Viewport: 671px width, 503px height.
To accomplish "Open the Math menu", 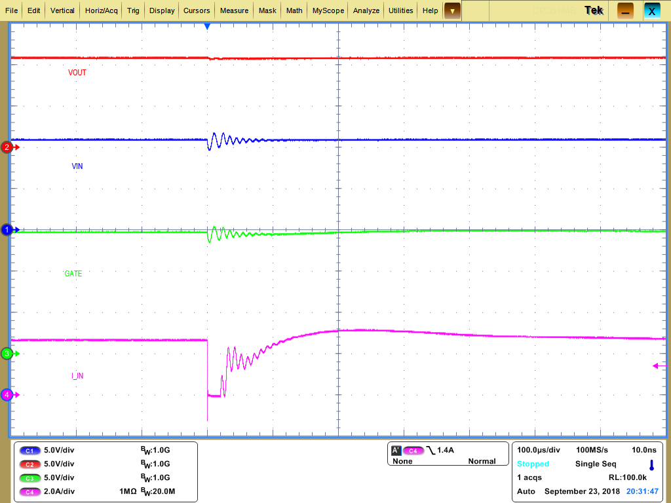I will click(x=294, y=10).
